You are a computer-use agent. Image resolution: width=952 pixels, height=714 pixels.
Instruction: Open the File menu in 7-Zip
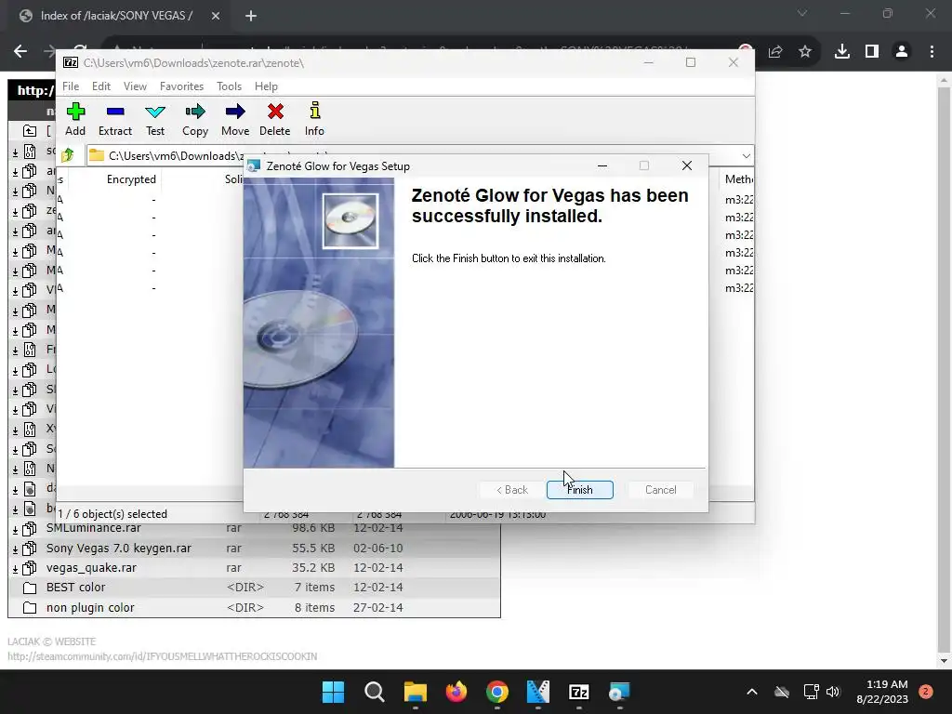[71, 86]
